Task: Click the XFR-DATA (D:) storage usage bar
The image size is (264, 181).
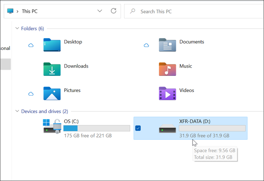Action: (x=212, y=128)
